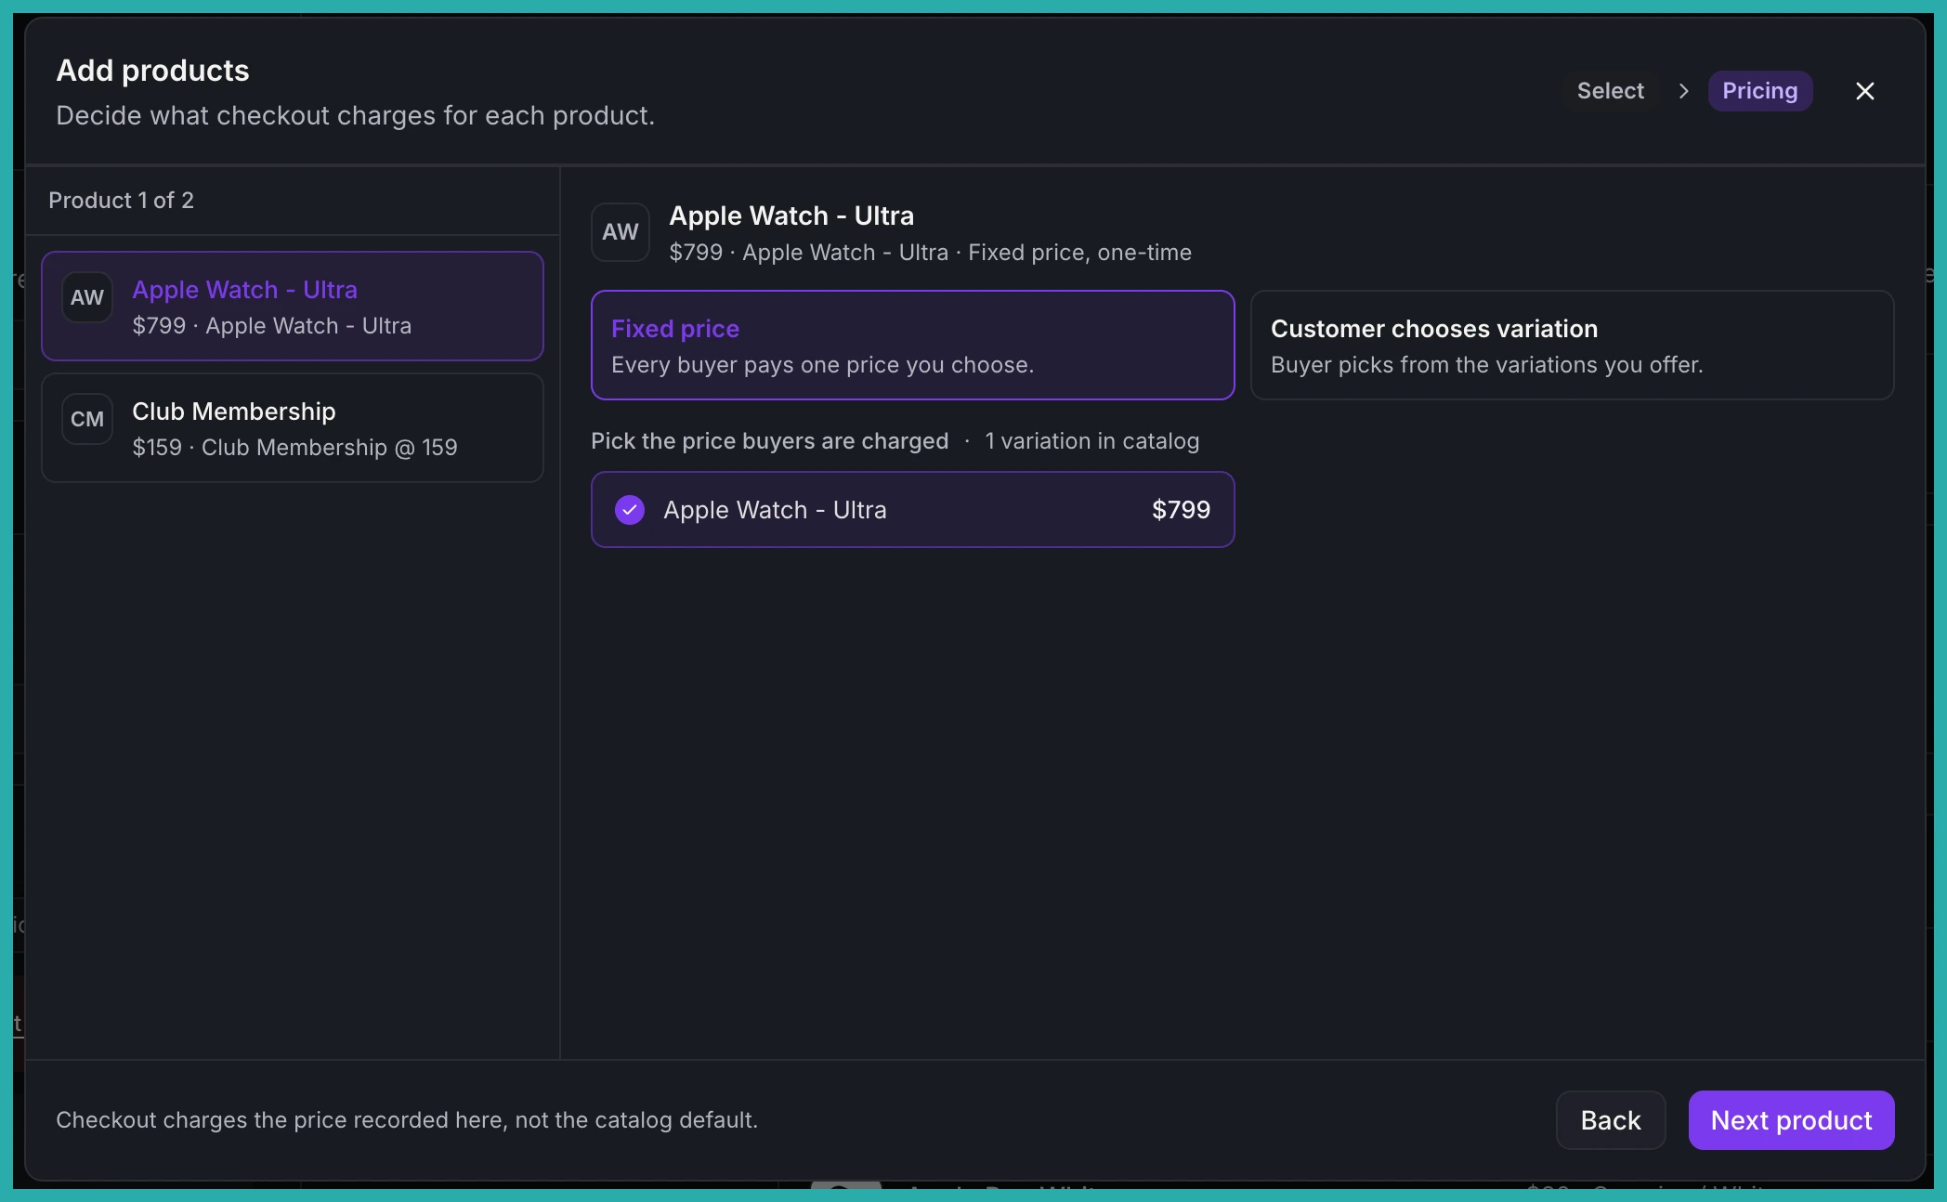
Task: Choose Customer chooses variation option
Action: 1572,346
